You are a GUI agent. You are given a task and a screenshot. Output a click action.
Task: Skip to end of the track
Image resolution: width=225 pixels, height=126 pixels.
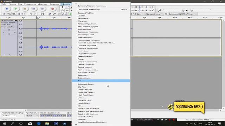click(43, 9)
